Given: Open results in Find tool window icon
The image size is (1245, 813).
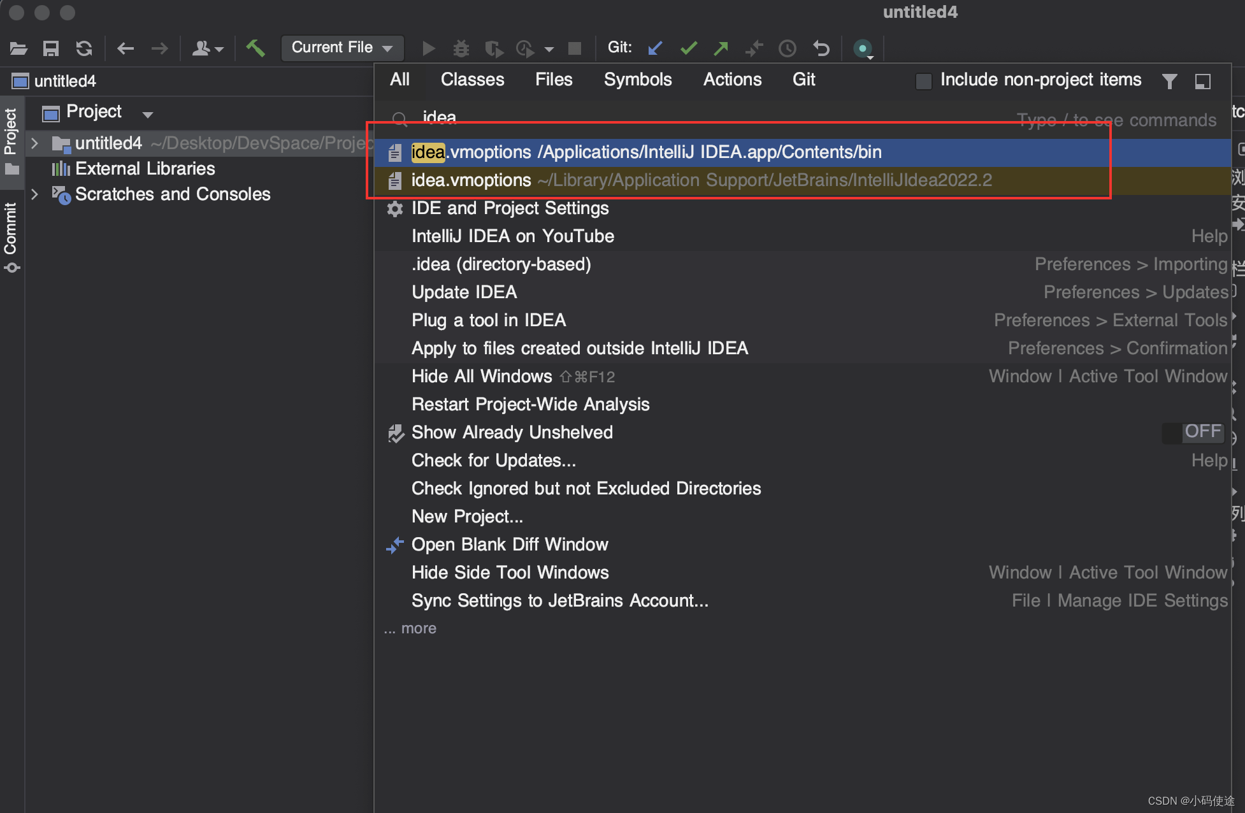Looking at the screenshot, I should (1202, 81).
